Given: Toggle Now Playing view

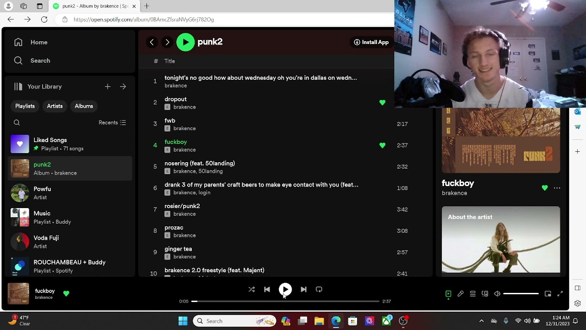Looking at the screenshot, I should 448,294.
